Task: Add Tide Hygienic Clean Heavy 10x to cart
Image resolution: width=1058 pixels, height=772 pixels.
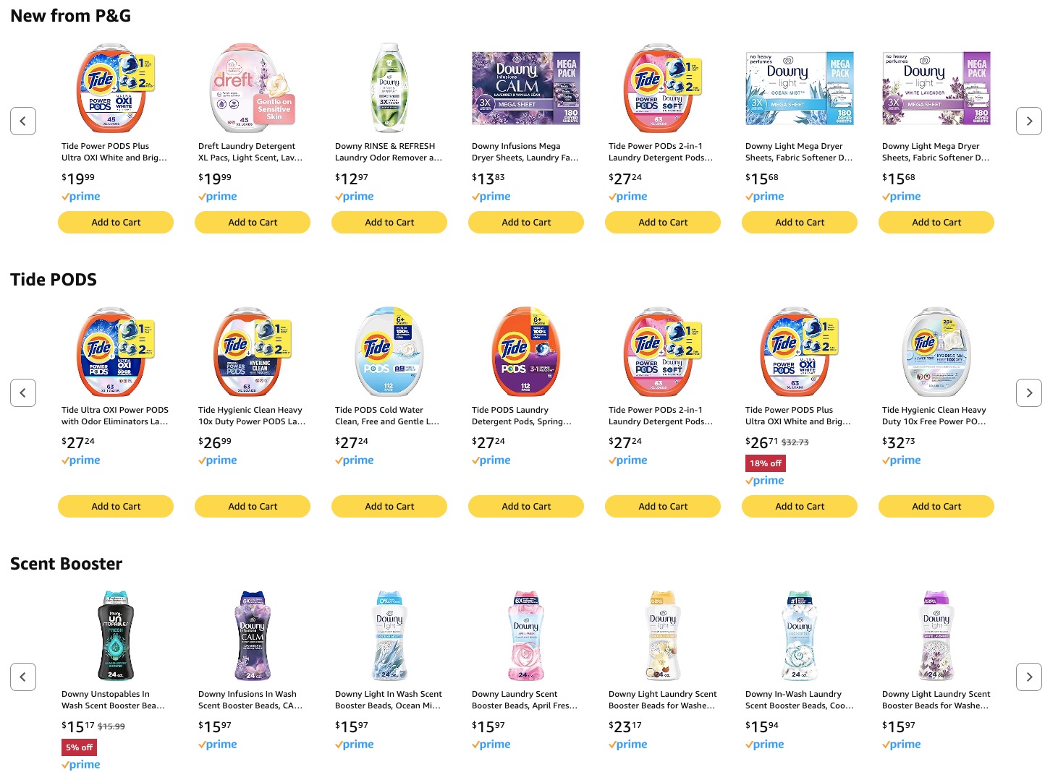Action: click(x=253, y=507)
